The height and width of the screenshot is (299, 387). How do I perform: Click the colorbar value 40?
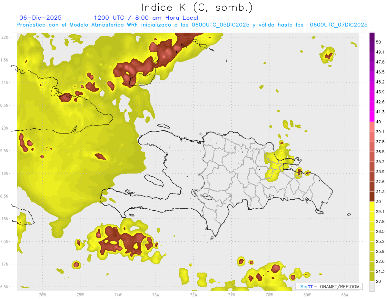(x=379, y=122)
